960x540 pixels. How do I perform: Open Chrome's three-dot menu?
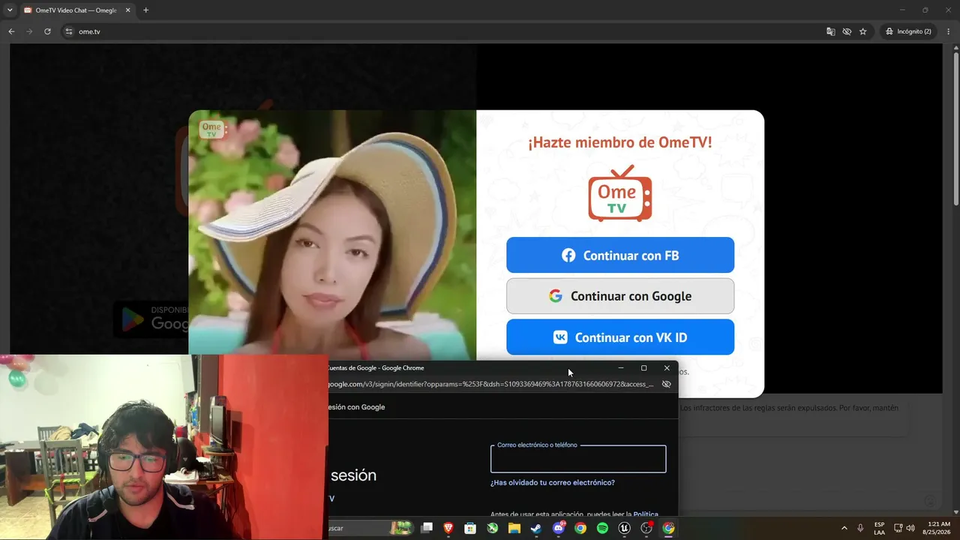pos(949,31)
